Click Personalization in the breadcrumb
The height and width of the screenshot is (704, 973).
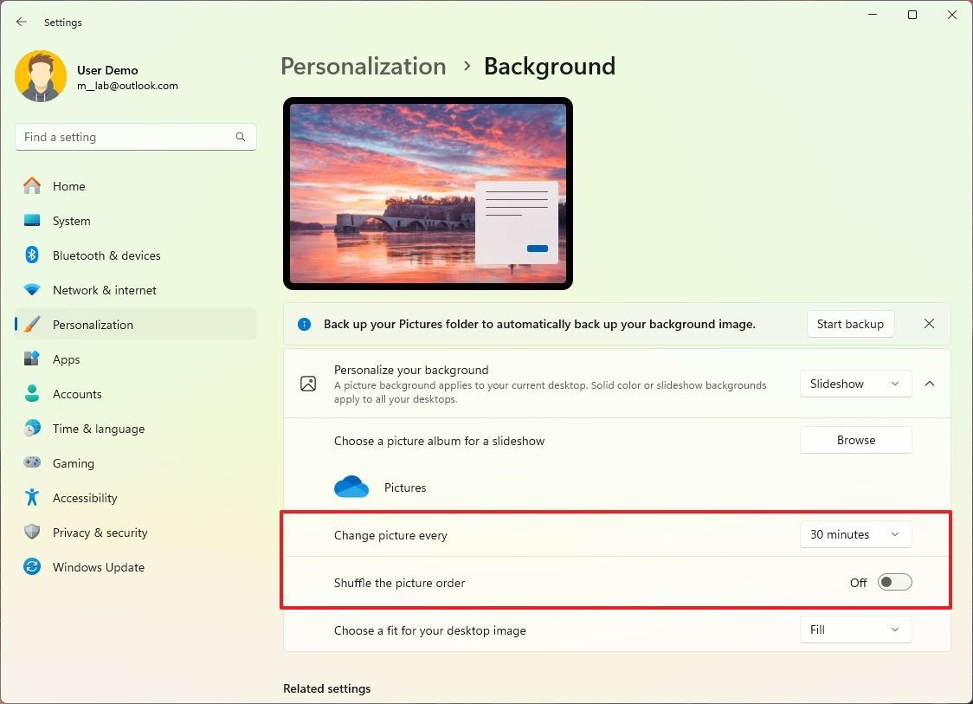pos(363,66)
